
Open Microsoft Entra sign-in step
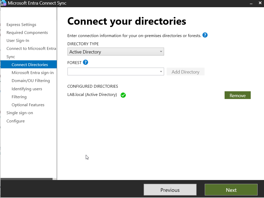point(33,73)
